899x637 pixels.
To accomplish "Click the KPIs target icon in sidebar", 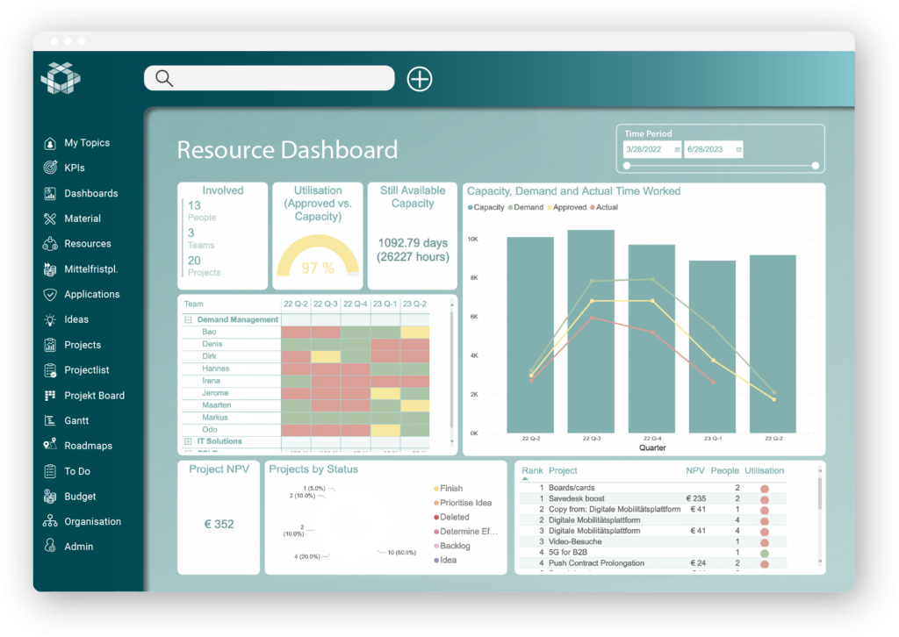I will (50, 168).
